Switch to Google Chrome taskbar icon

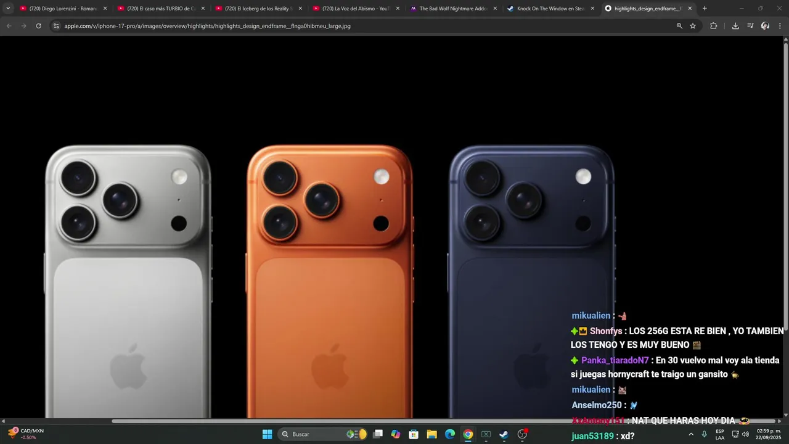pos(468,434)
